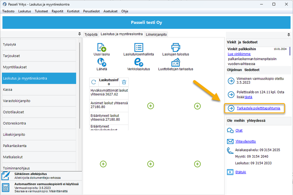
Task: Select Laskutus ja myyntireskontra tab
Action: point(122,34)
